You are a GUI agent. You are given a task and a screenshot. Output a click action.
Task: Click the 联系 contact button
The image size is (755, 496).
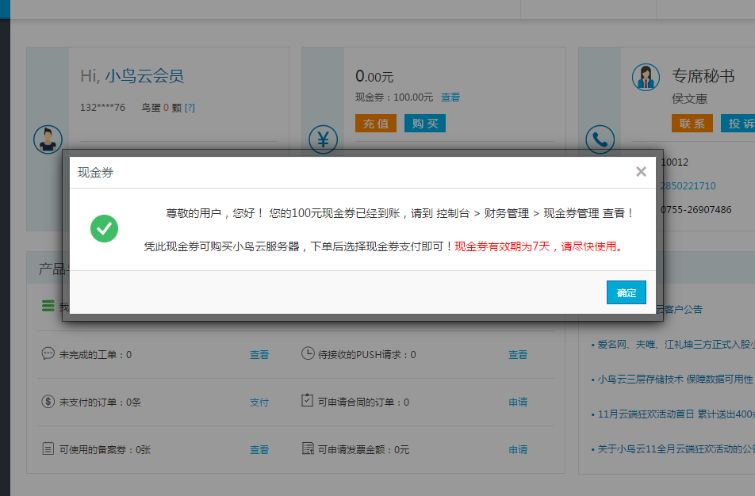[x=692, y=123]
